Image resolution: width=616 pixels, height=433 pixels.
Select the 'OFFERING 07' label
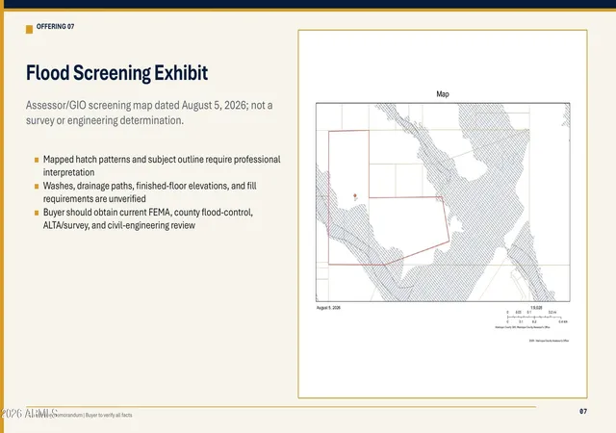[56, 26]
